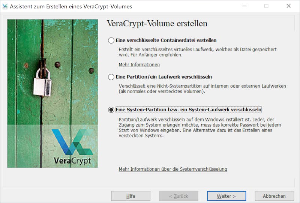The width and height of the screenshot is (300, 203).
Task: Click the text 'Für Anfänger empfohlen.'
Action: coord(156,55)
